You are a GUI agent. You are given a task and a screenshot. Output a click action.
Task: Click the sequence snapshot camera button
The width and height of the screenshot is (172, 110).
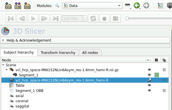[x=115, y=19]
